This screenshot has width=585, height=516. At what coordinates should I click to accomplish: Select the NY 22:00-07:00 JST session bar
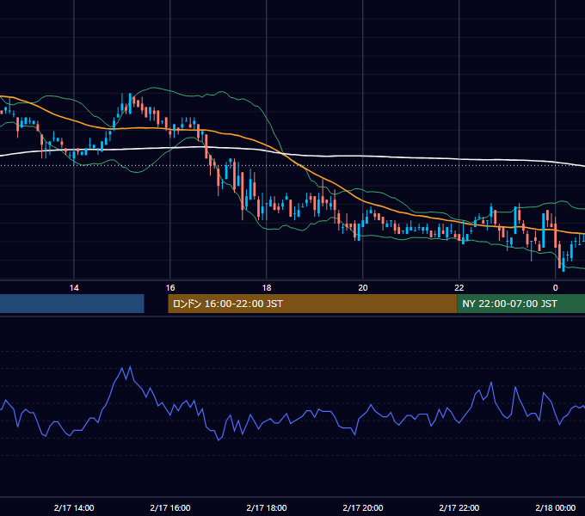pyautogui.click(x=520, y=304)
